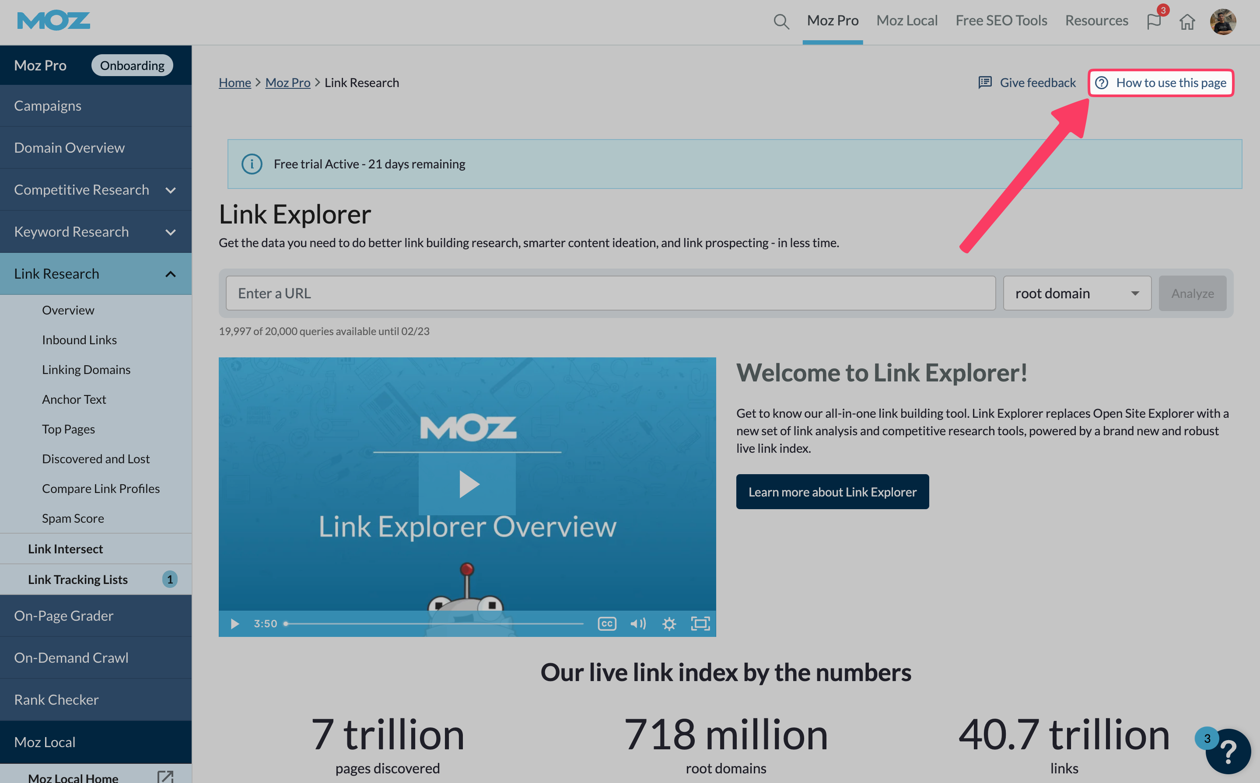Screen dimensions: 1260x783
Task: Open Discovered and Lost in sidebar
Action: [96, 459]
